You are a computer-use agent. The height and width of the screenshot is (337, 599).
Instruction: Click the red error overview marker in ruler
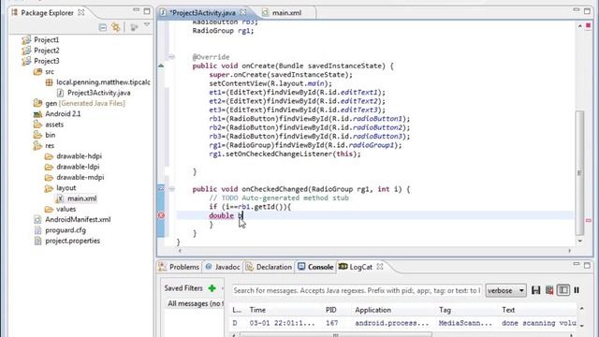point(588,221)
